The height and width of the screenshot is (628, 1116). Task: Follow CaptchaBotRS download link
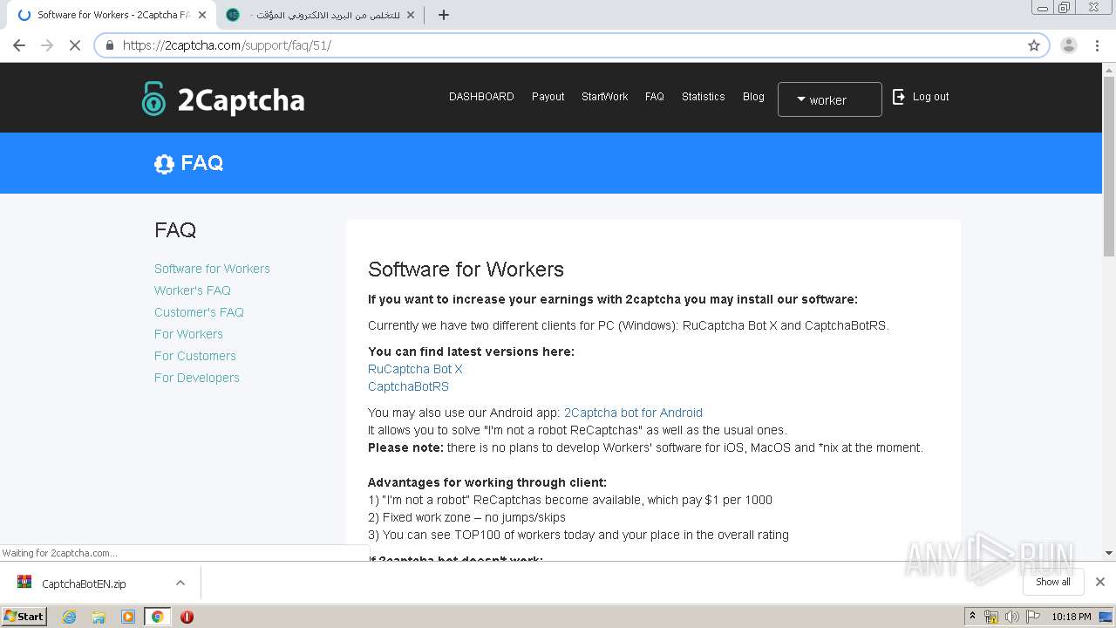tap(408, 386)
